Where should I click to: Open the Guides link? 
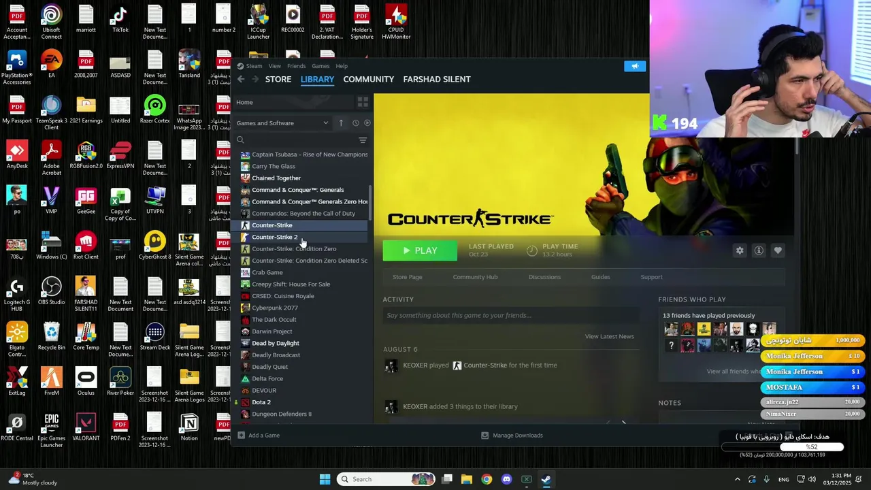600,277
